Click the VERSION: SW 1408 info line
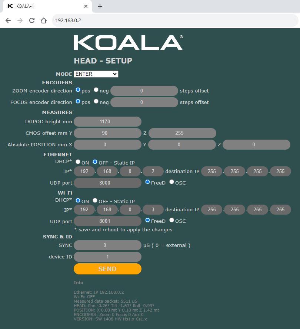 point(110,319)
